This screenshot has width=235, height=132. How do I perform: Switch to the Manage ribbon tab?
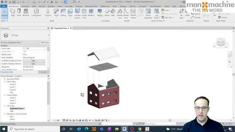point(123,6)
